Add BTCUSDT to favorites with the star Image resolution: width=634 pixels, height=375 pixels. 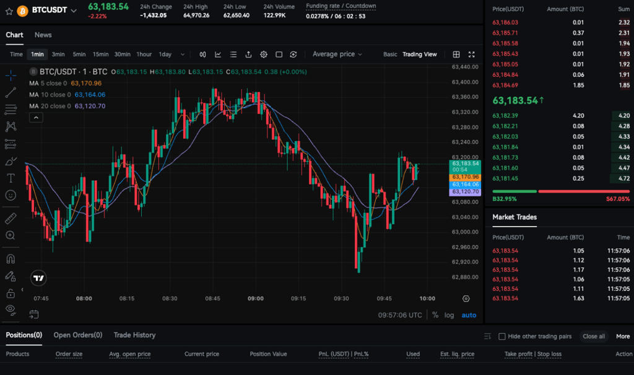[x=9, y=11]
